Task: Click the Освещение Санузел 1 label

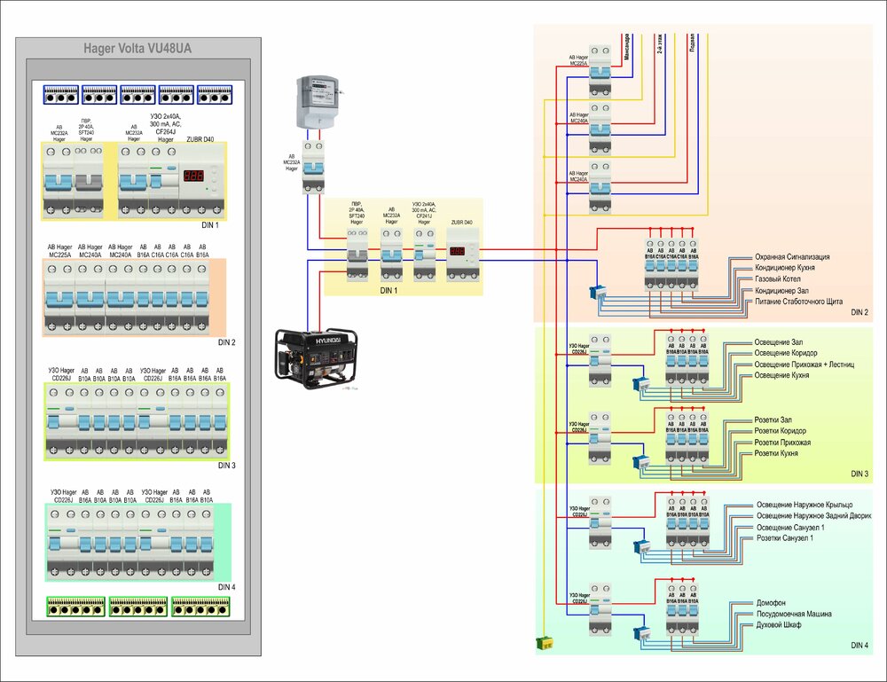Action: [790, 527]
